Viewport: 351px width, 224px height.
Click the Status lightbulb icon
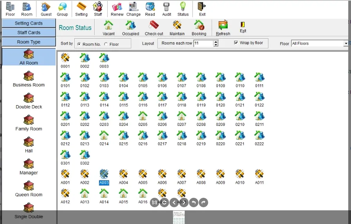(183, 9)
